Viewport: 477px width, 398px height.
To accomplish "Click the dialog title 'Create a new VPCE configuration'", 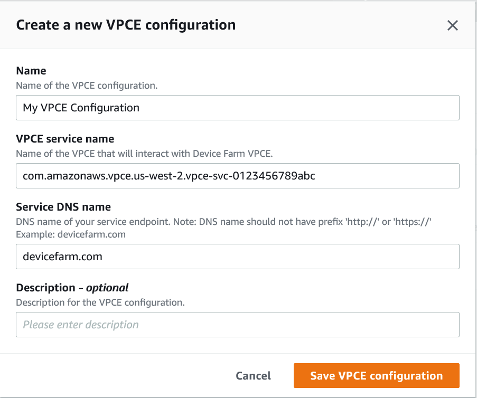I will point(125,25).
